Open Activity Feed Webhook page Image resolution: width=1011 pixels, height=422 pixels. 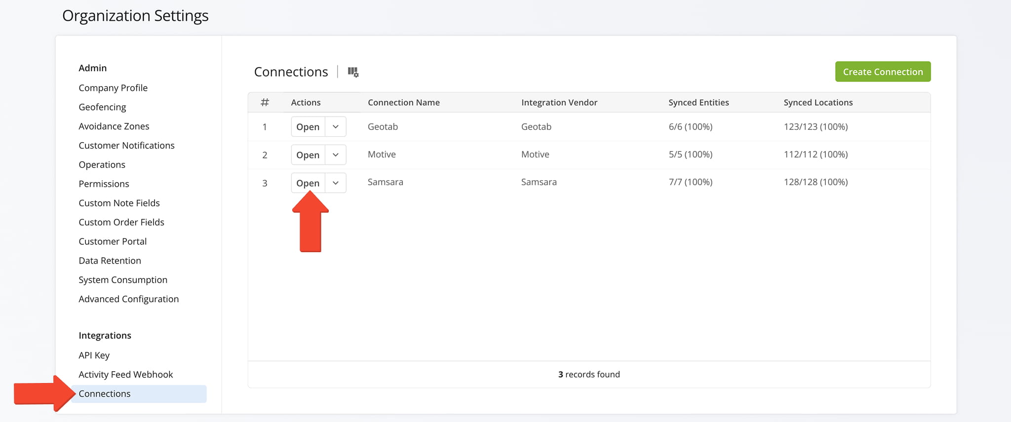[x=126, y=375]
